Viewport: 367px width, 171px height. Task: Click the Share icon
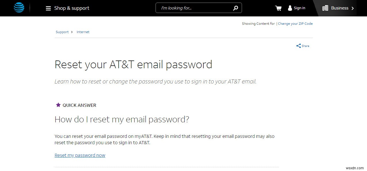[x=298, y=45]
